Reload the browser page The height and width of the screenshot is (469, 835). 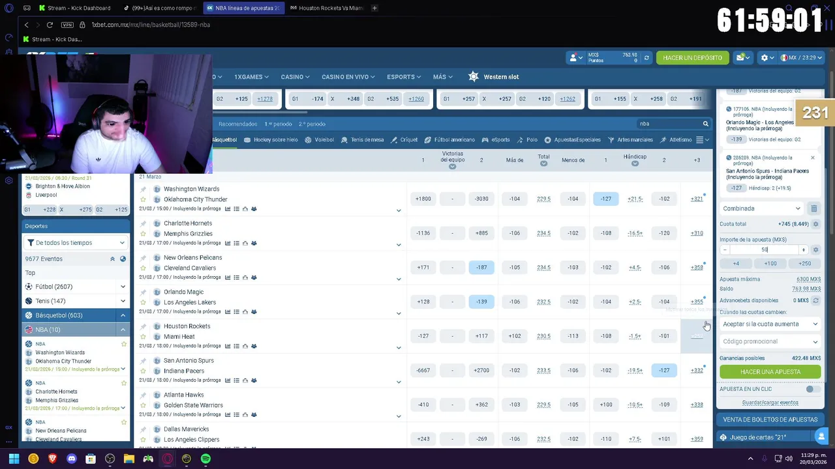pyautogui.click(x=50, y=25)
